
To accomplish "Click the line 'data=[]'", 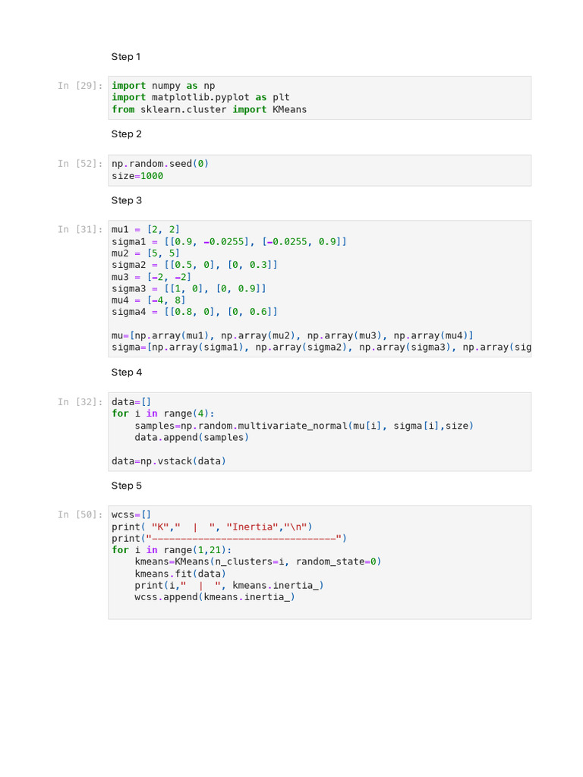I will pos(131,402).
